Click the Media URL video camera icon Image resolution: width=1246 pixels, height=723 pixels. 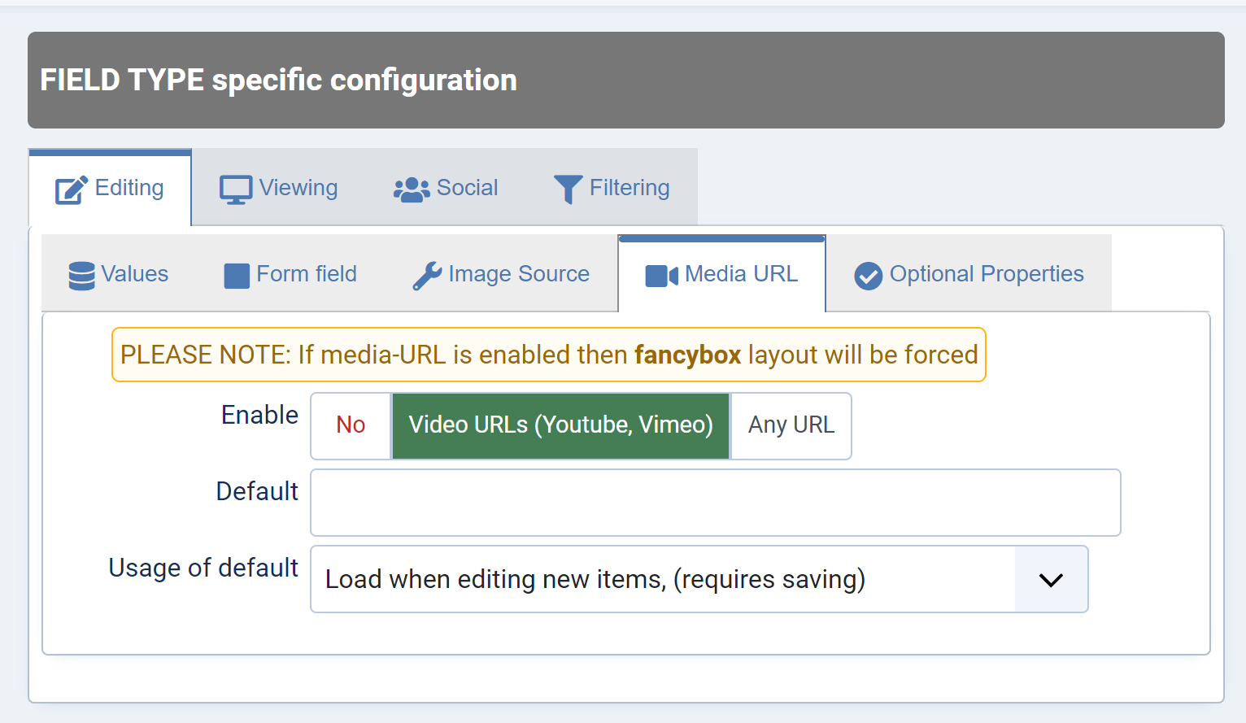(x=661, y=276)
